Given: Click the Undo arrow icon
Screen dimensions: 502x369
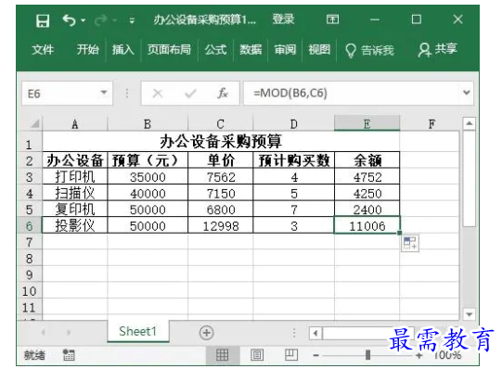Looking at the screenshot, I should pos(69,20).
